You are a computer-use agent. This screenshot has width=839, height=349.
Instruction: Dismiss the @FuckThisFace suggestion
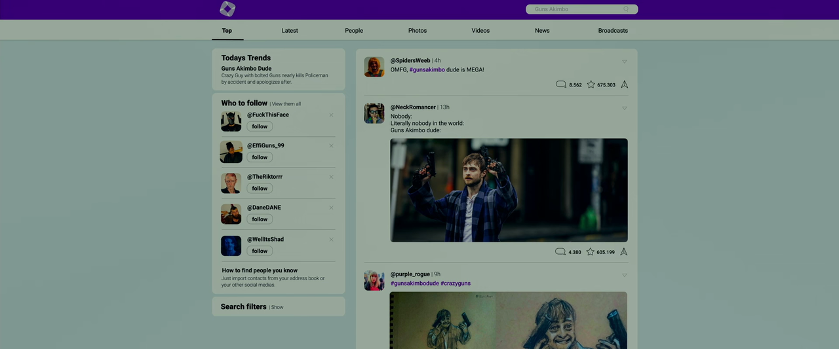pos(331,115)
